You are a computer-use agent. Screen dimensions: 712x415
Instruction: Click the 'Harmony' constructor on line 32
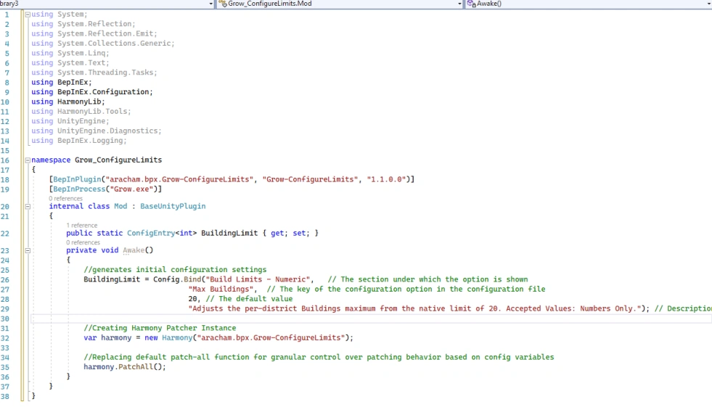click(x=177, y=338)
